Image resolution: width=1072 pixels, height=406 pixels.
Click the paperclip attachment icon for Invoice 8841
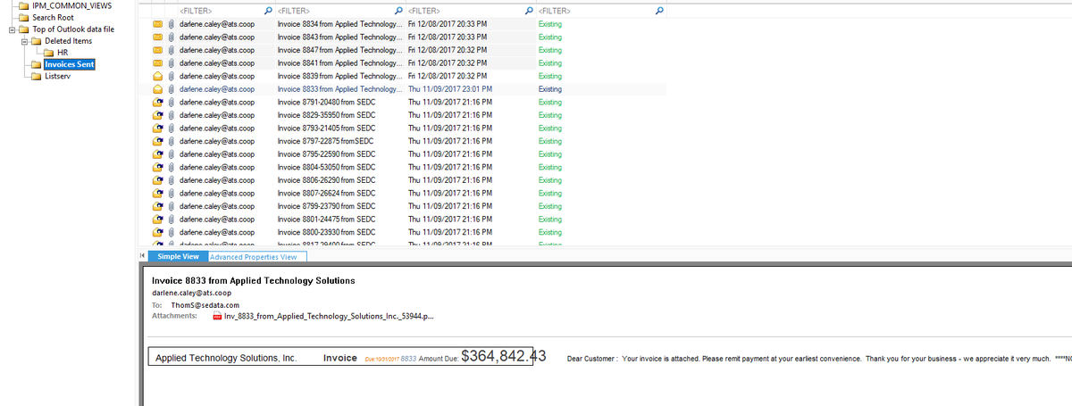(x=170, y=63)
